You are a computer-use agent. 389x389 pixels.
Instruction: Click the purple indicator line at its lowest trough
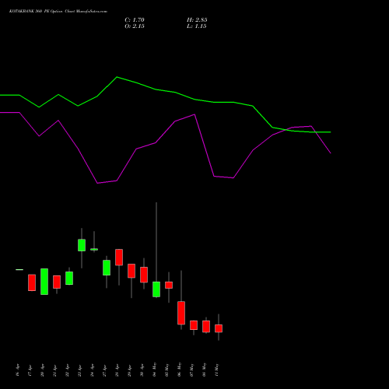(97, 183)
